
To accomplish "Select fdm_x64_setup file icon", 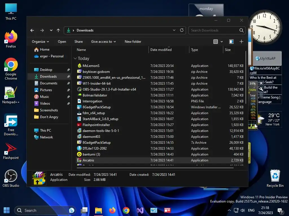I will 79,113.
